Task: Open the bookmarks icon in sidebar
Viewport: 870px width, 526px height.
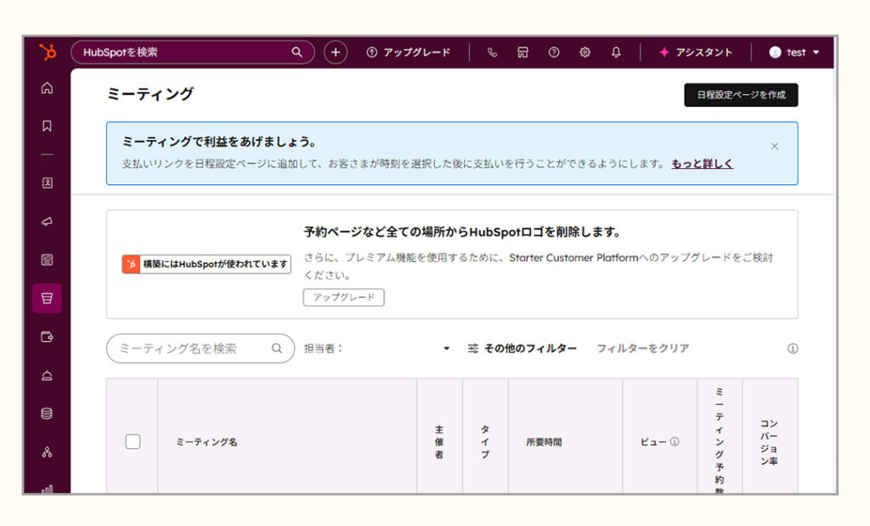Action: pos(47,126)
